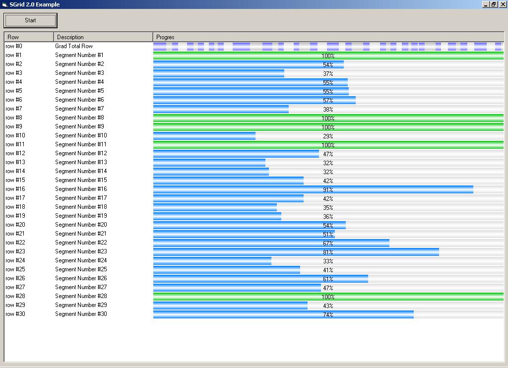Click the green 100% progress bar for Segment Number #1
The height and width of the screenshot is (368, 508).
(328, 56)
